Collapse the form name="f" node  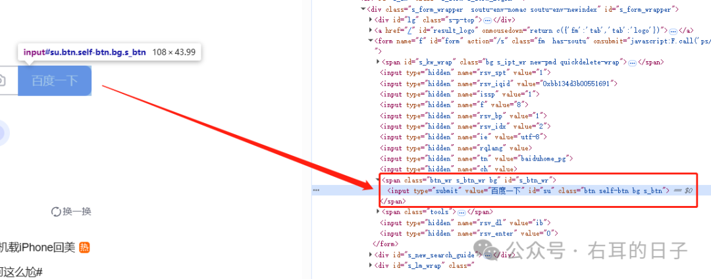(371, 41)
